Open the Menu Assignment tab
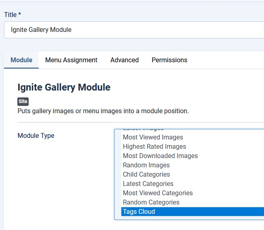This screenshot has width=264, height=230. [71, 60]
